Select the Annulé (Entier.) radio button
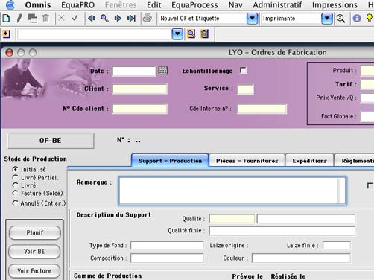This screenshot has width=374, height=280. [x=15, y=203]
